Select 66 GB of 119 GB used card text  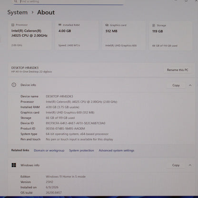(165, 46)
